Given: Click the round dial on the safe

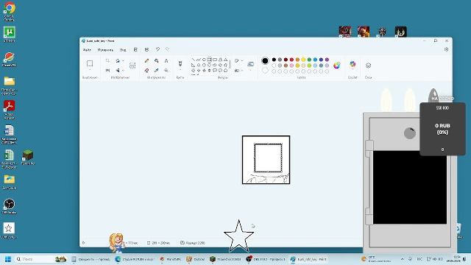Looking at the screenshot, I should coord(410,133).
